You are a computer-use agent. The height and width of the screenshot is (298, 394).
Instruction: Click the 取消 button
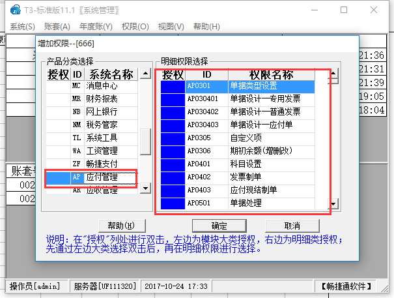(x=292, y=226)
